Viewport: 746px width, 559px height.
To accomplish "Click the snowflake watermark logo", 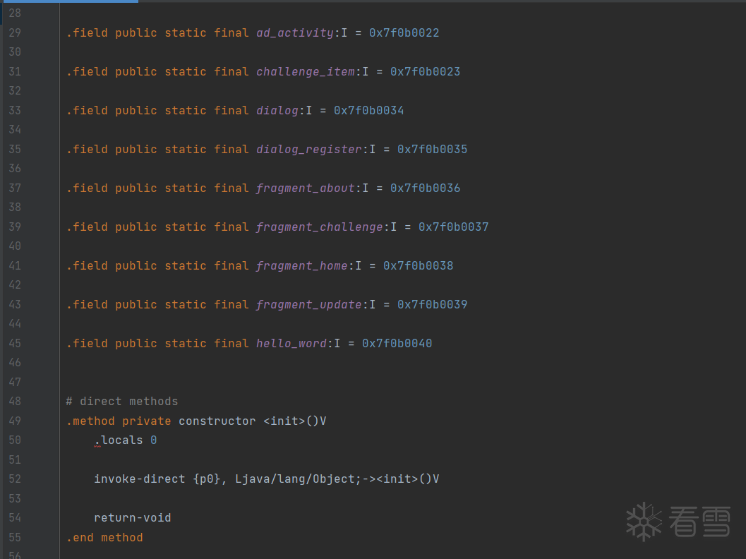I will (644, 522).
